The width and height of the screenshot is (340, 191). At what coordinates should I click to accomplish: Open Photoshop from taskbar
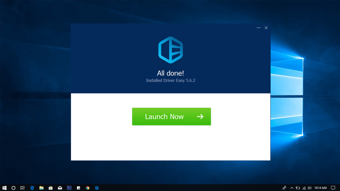(x=69, y=188)
